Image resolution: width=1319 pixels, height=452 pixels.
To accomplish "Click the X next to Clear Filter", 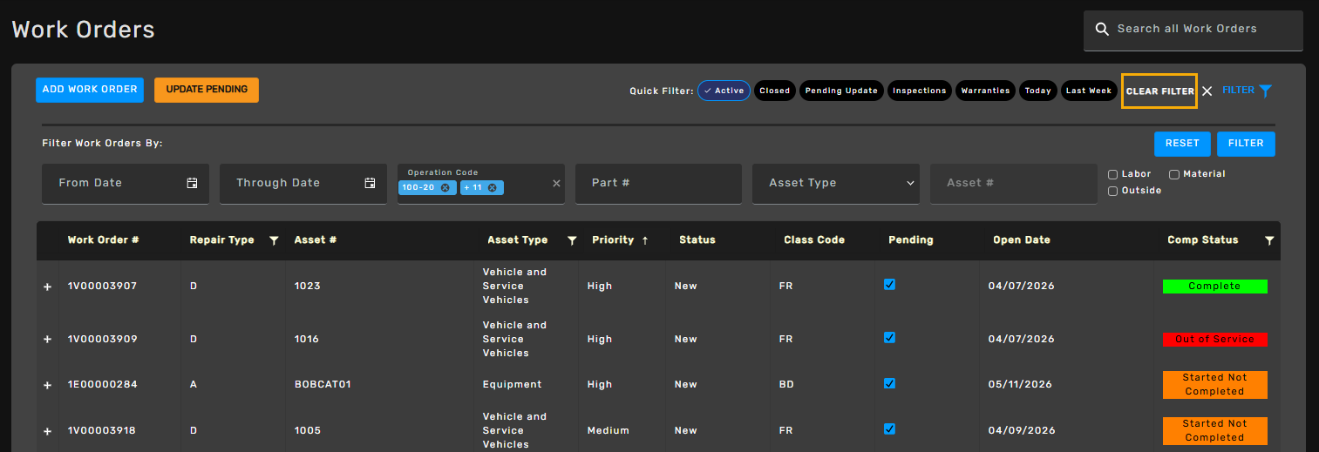I will 1207,91.
